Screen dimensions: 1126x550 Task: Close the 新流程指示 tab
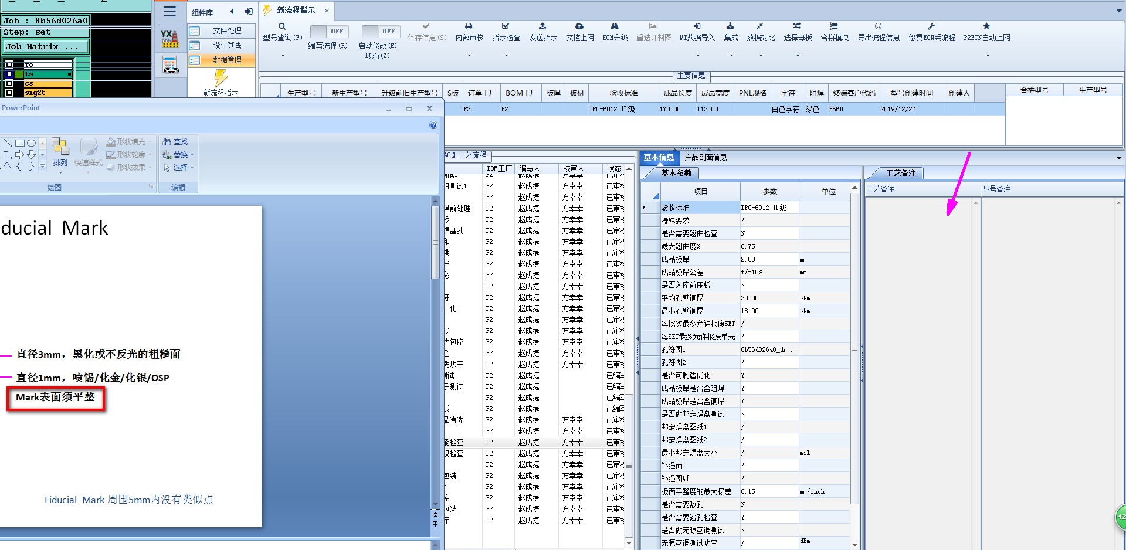(327, 11)
